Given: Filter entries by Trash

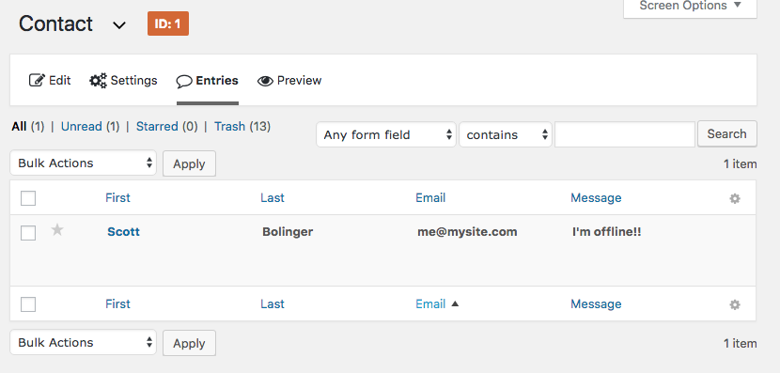Looking at the screenshot, I should click(x=230, y=126).
